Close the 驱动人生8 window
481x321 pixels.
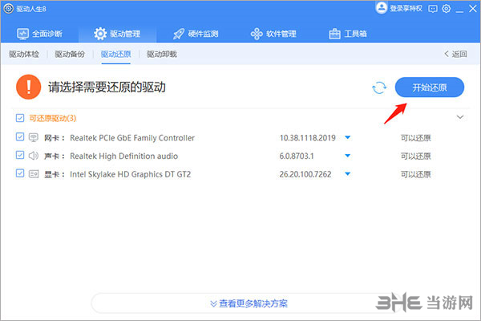click(473, 9)
